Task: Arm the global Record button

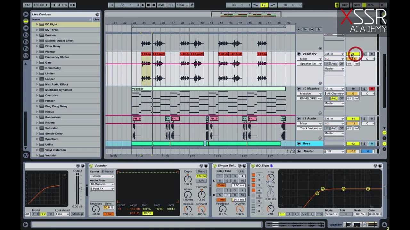Action: point(154,5)
